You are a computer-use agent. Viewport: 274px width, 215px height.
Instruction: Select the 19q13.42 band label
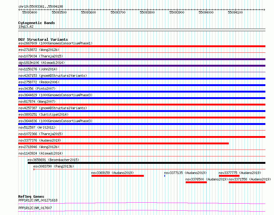point(26,27)
